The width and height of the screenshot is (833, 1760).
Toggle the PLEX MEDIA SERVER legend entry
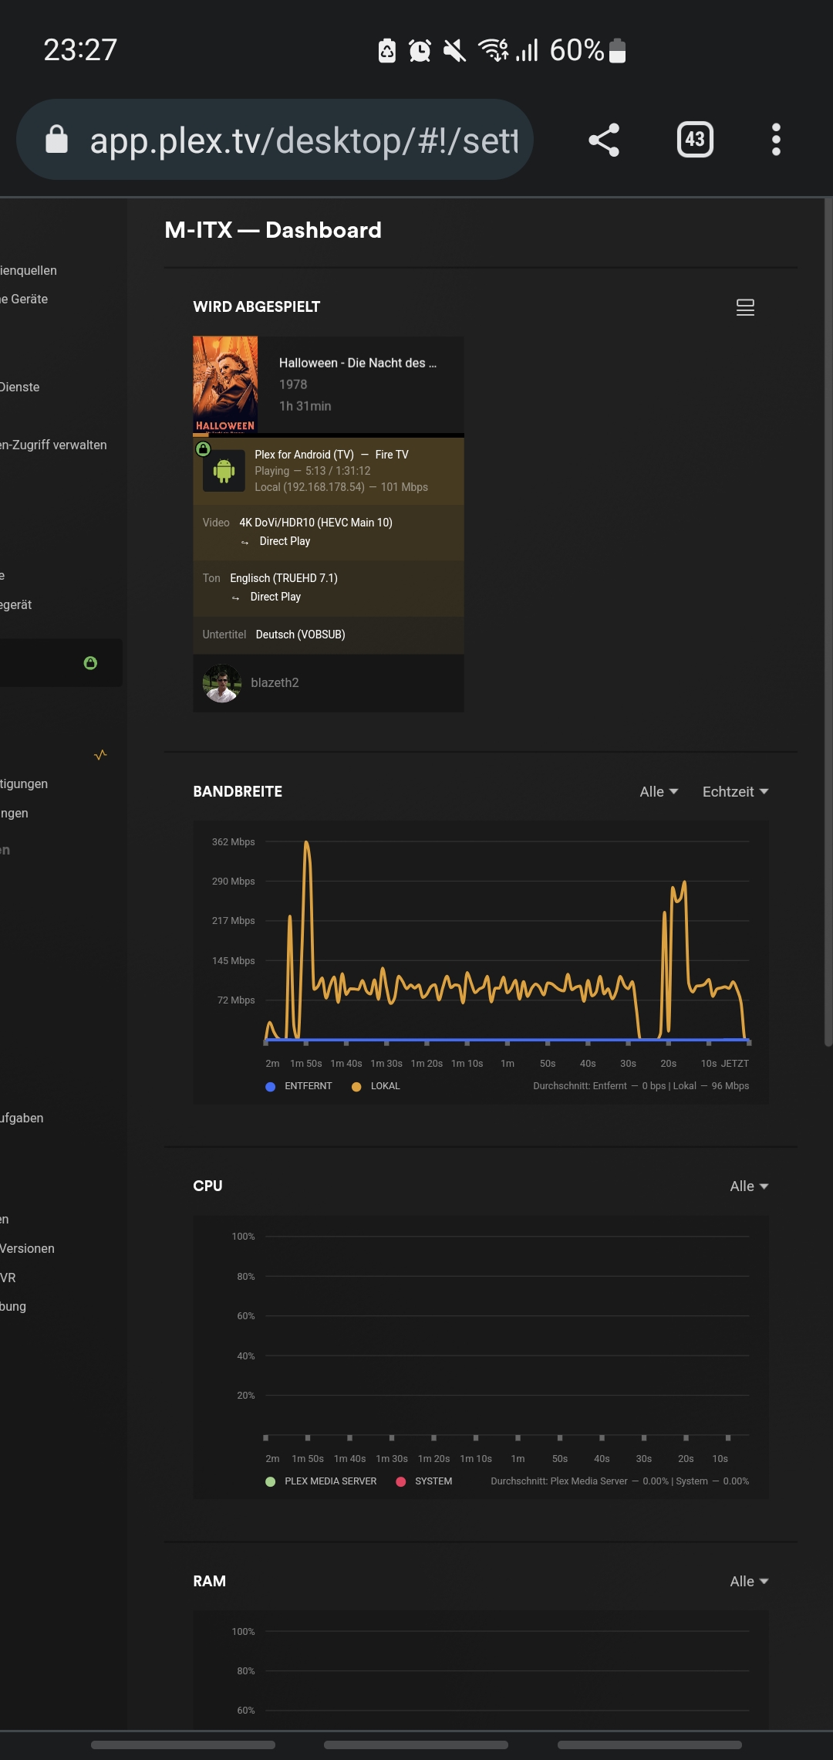pos(321,1481)
